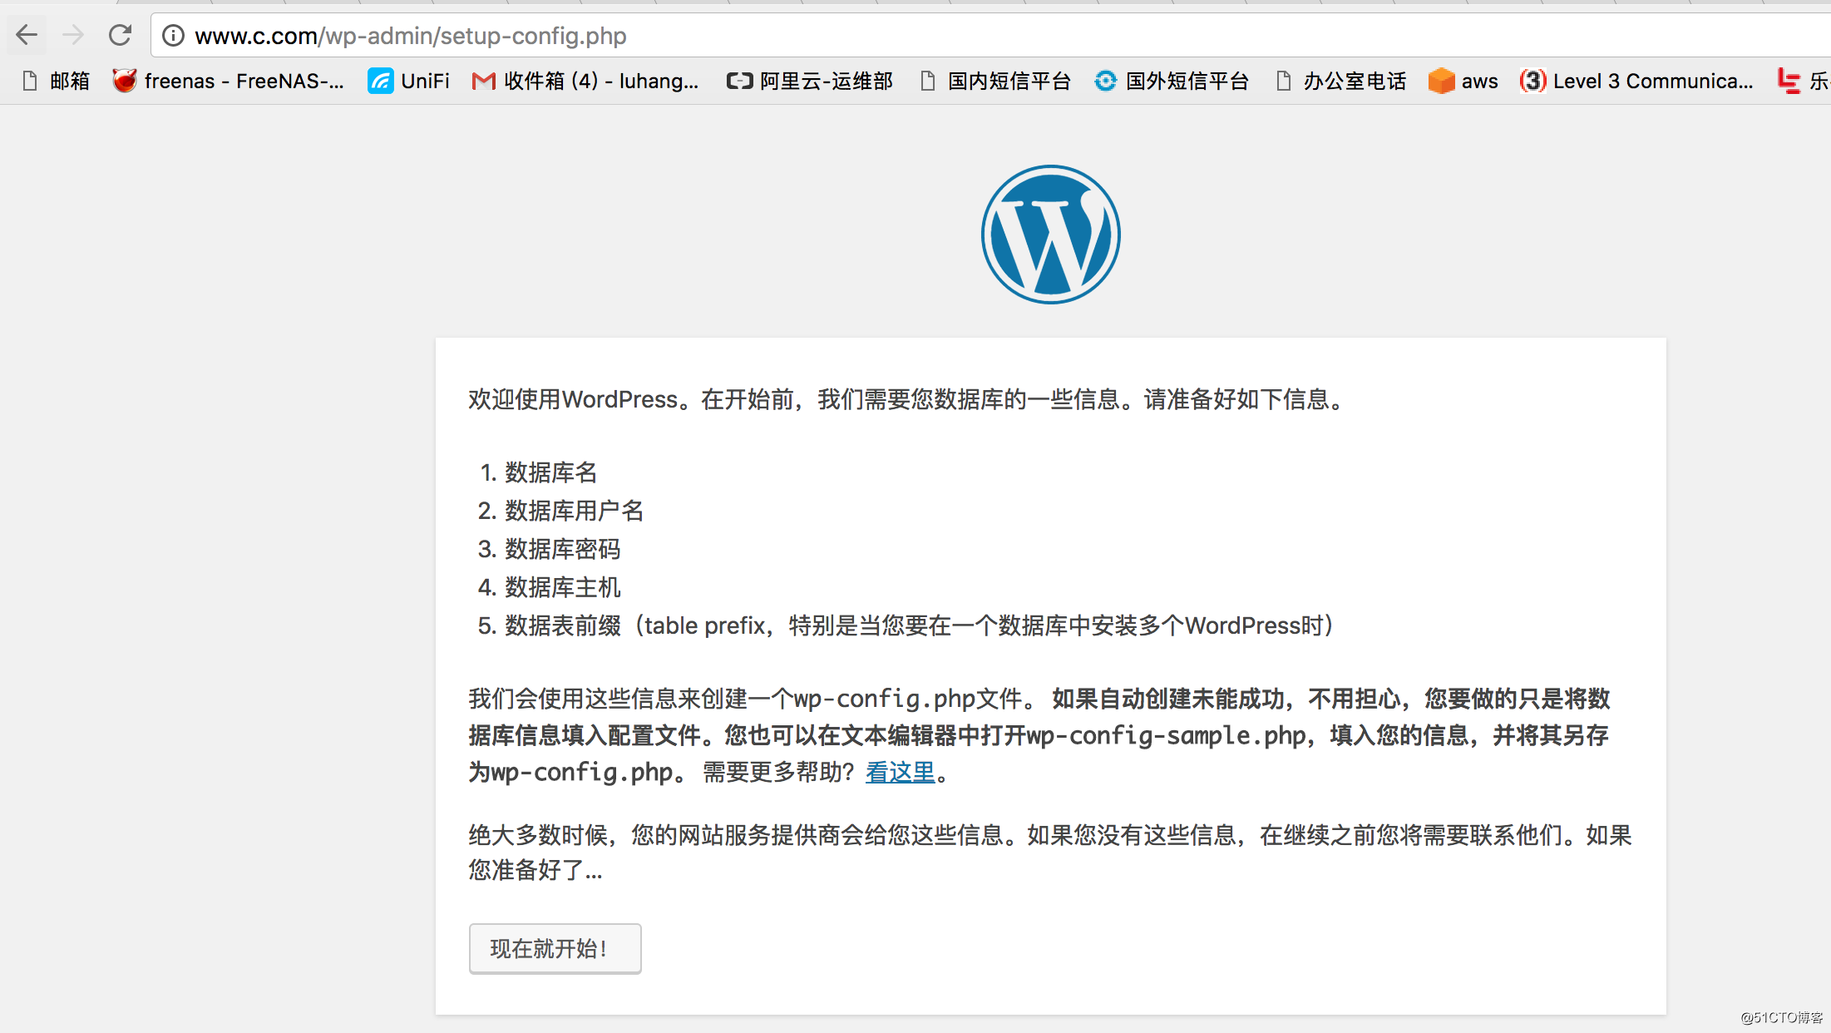Open the 阿里云-运维部 bookmark
This screenshot has width=1831, height=1033.
tap(810, 81)
